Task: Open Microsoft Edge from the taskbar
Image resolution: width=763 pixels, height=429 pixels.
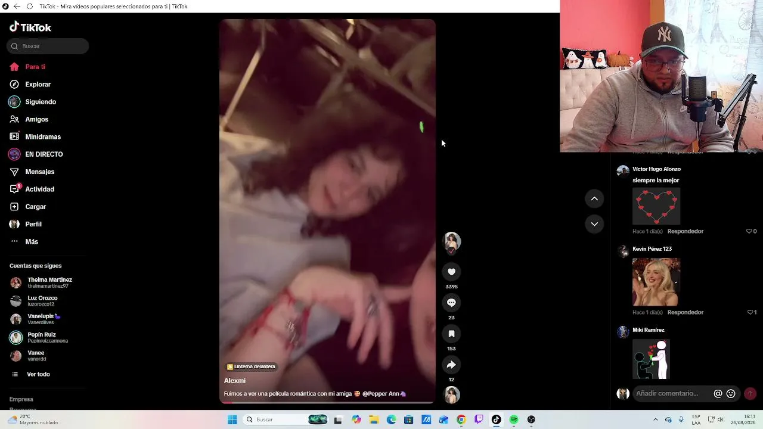Action: pyautogui.click(x=391, y=419)
